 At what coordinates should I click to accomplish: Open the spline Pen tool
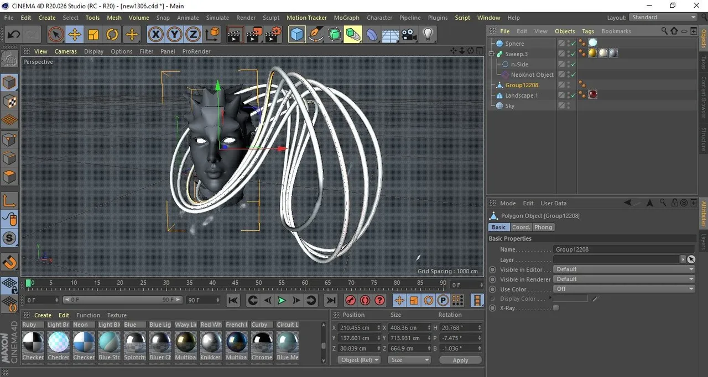316,35
